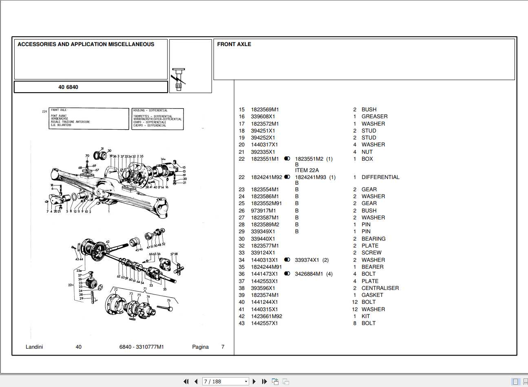Screen dimensions: 528x387
Task: Select part number 1824244M91
Action: [x=266, y=267]
